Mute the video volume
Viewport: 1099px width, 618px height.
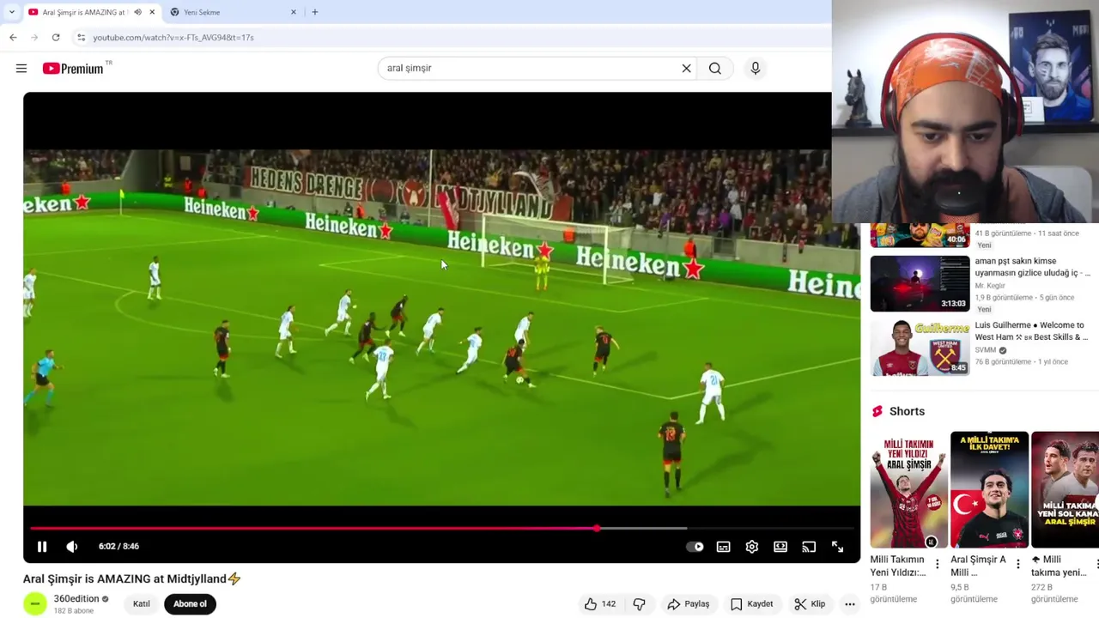72,547
